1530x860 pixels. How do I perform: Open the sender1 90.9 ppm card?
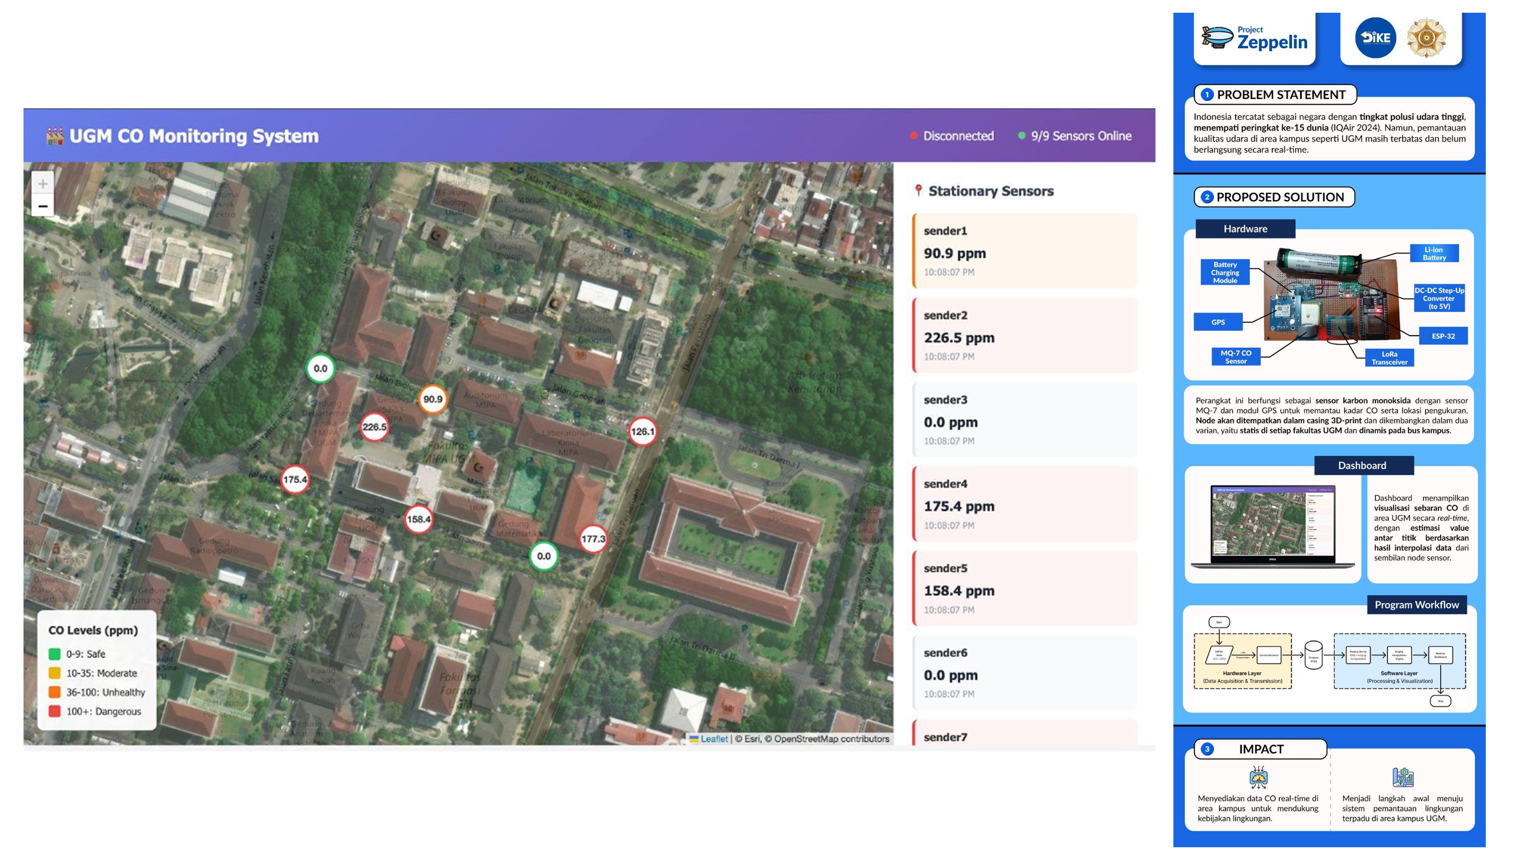(x=1024, y=251)
